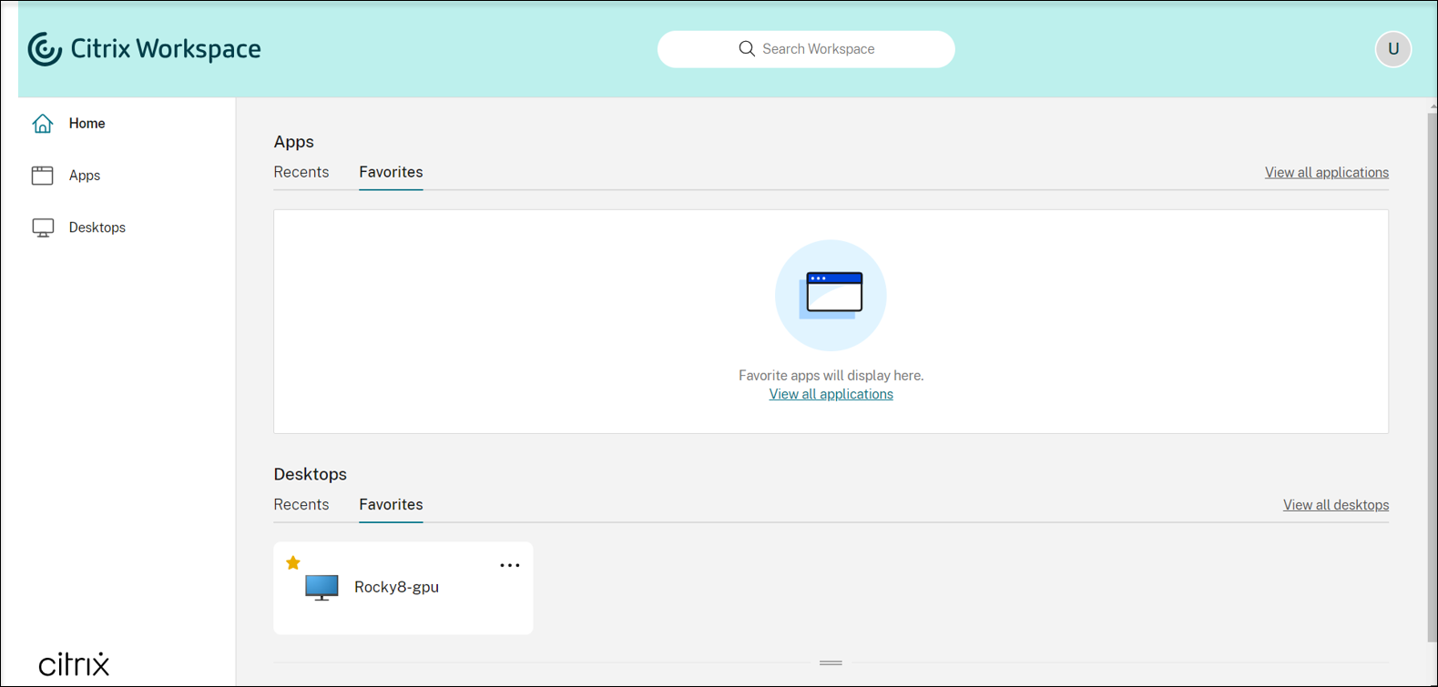Image resolution: width=1438 pixels, height=687 pixels.
Task: Click View all applications link in empty panel
Action: pyautogui.click(x=831, y=394)
